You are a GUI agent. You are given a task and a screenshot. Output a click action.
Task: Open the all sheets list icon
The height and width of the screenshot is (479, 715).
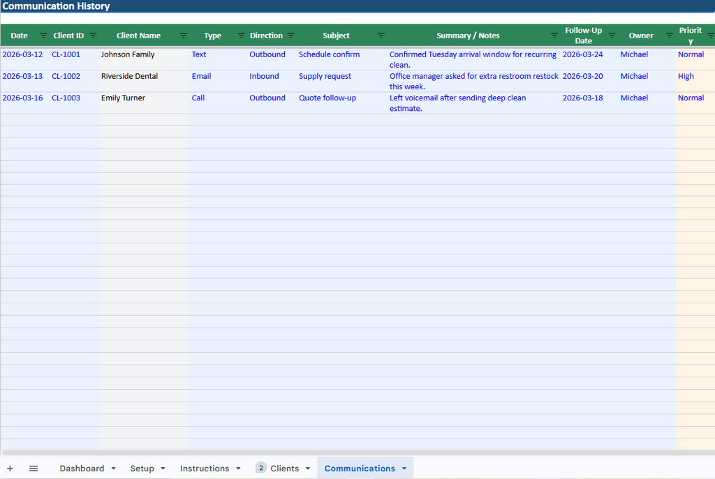33,468
